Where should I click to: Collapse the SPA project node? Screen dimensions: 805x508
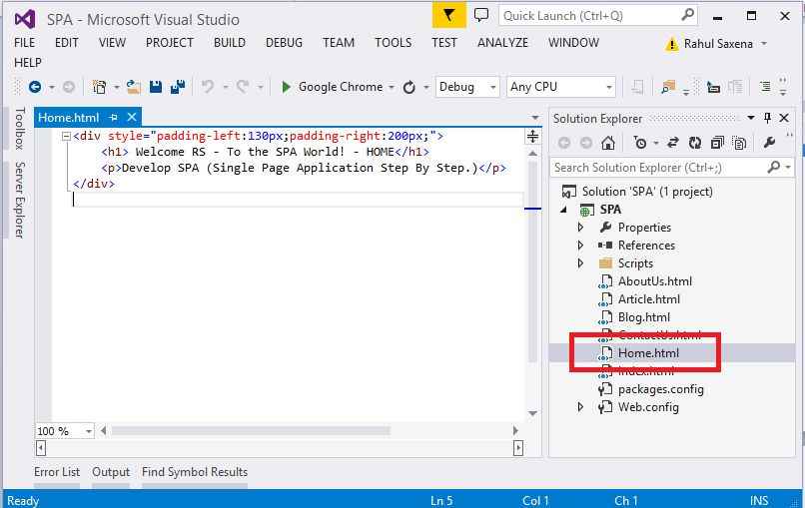tap(564, 210)
